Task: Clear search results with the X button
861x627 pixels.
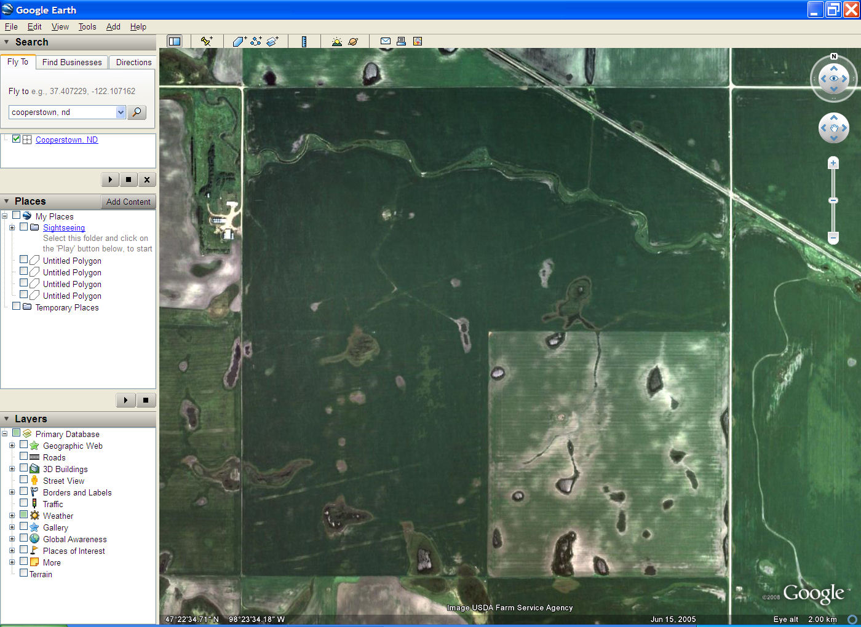Action: pos(146,179)
